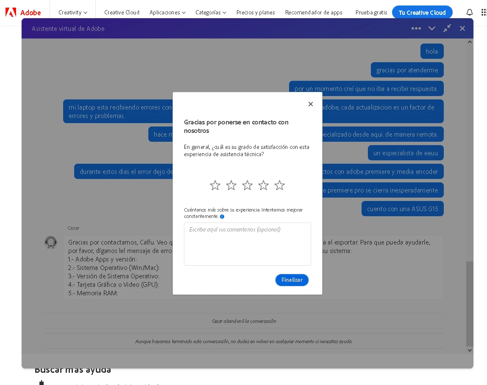Click the Adobe logo icon

pyautogui.click(x=11, y=12)
